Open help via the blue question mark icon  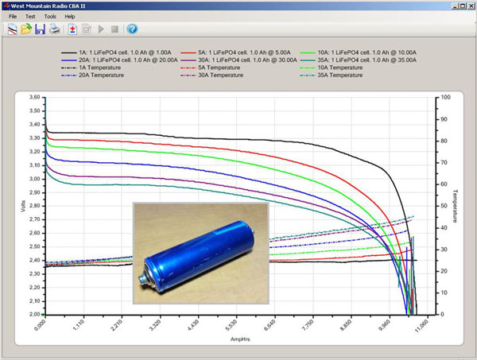(132, 29)
